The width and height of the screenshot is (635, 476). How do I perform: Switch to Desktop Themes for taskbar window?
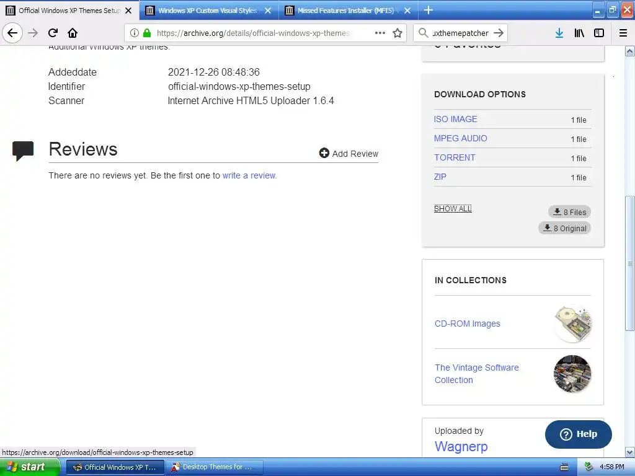pos(215,467)
